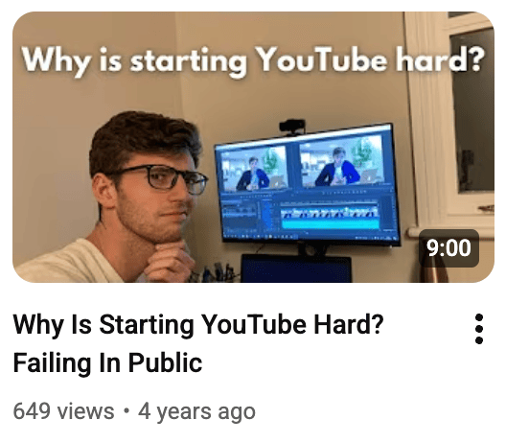Click the thumbnail overlay text 'Why is starting YouTube hard?'
This screenshot has height=443, width=506.
(253, 60)
